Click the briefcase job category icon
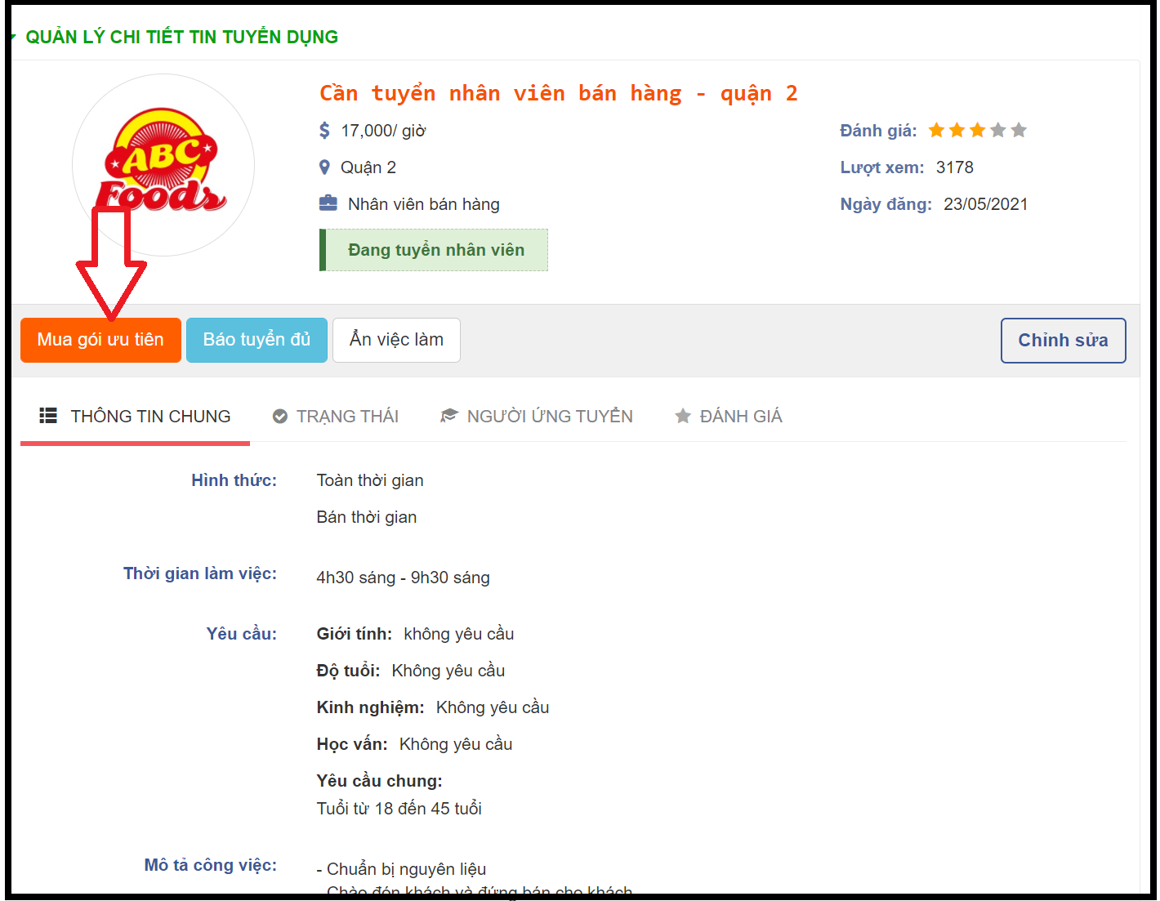The width and height of the screenshot is (1160, 901). [x=328, y=203]
